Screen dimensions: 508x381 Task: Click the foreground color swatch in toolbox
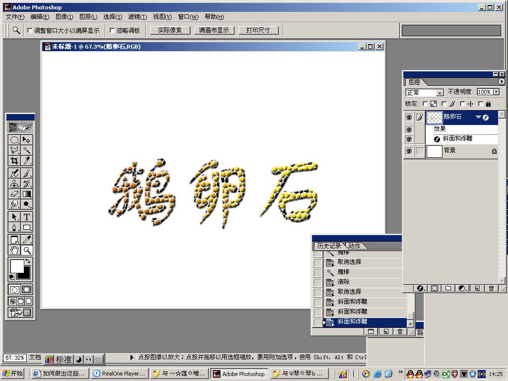click(x=16, y=266)
